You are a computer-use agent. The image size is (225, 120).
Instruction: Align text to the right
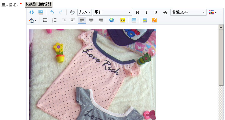pyautogui.click(x=100, y=20)
